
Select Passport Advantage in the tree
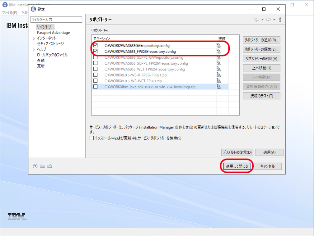coord(53,33)
